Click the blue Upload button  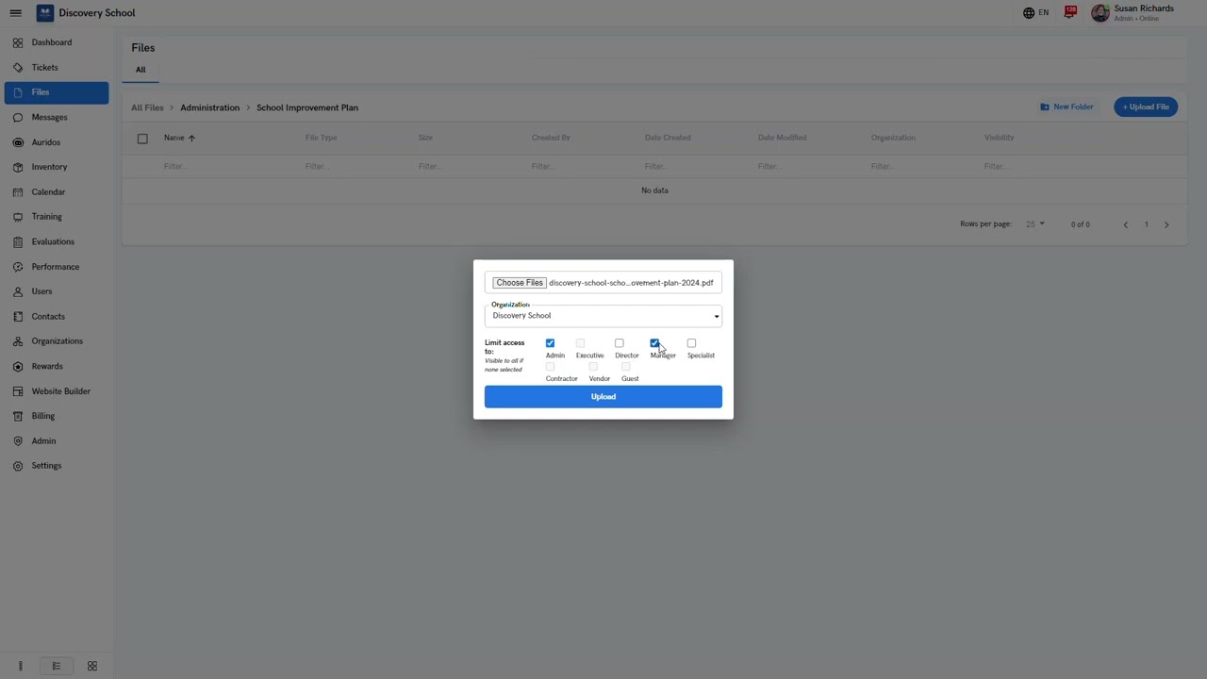(603, 397)
